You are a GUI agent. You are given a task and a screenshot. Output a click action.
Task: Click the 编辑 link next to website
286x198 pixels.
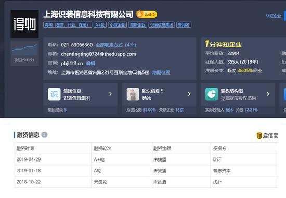click(90, 63)
